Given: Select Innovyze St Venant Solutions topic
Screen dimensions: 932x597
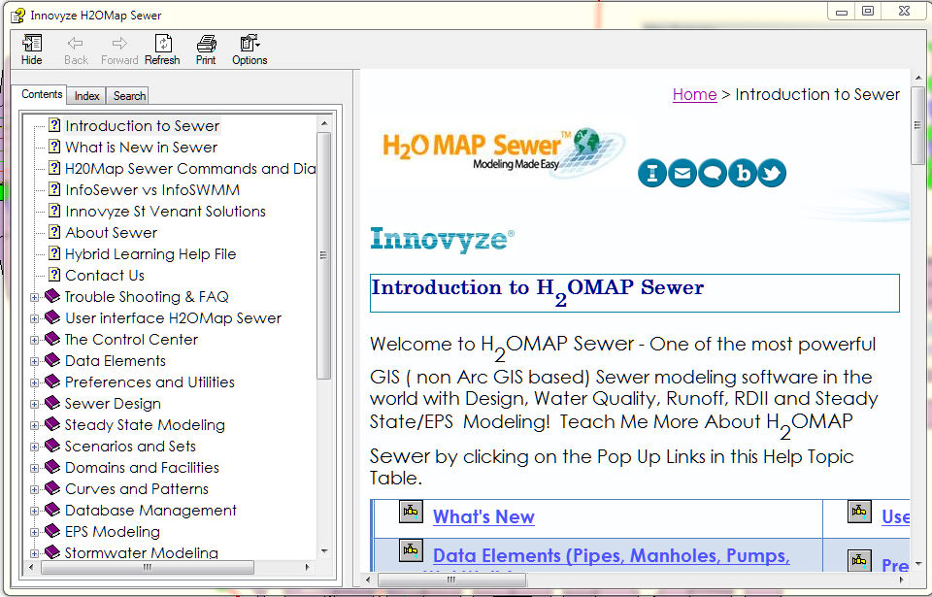Looking at the screenshot, I should [165, 212].
